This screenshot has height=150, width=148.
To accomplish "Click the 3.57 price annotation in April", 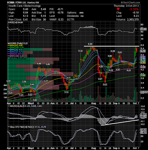I will [9, 81].
